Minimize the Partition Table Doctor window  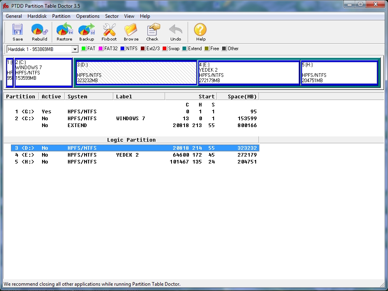point(350,4)
